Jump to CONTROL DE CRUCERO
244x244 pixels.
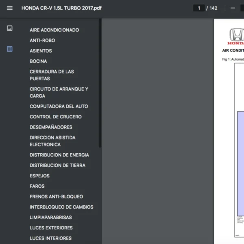55,117
